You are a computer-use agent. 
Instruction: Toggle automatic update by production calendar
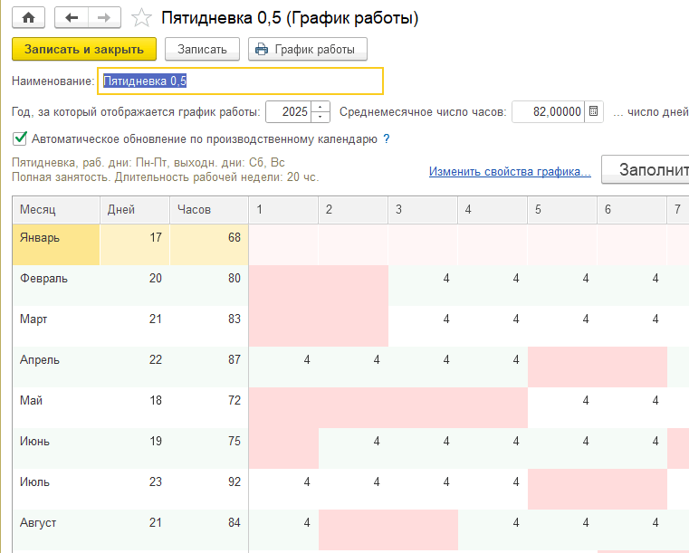[20, 138]
